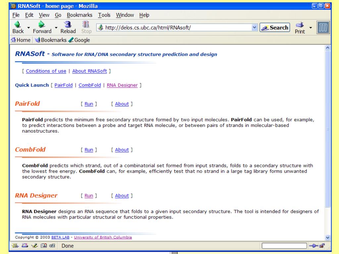Open the View menu
Image resolution: width=339 pixels, height=254 pixels.
(44, 15)
